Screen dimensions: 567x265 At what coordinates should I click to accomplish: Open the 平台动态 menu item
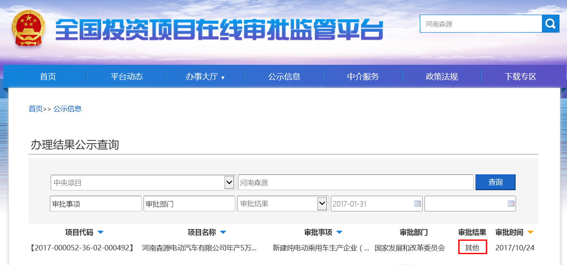[x=127, y=76]
